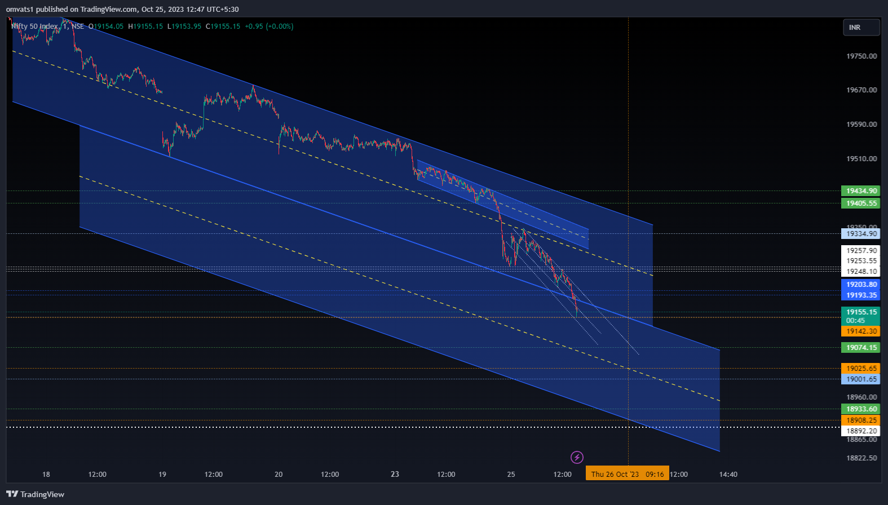This screenshot has width=888, height=505.
Task: Click the blue 19203.80 price label
Action: click(860, 285)
